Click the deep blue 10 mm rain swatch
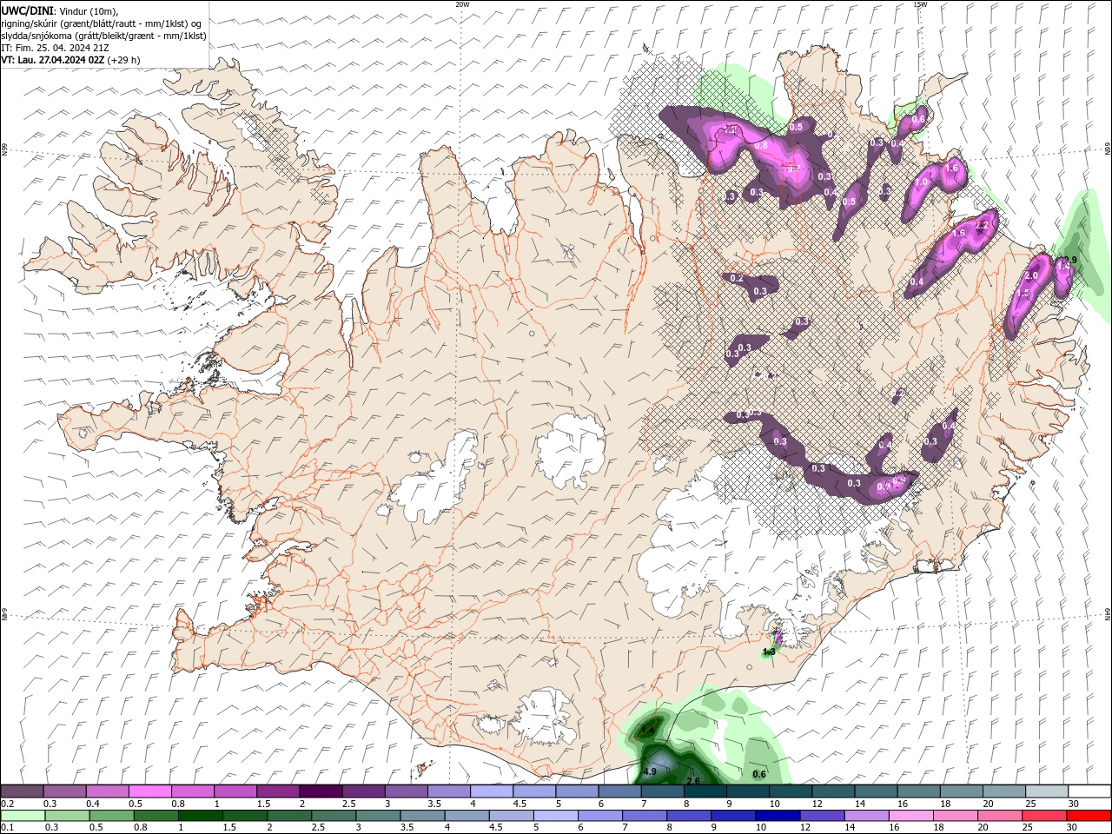 (777, 816)
